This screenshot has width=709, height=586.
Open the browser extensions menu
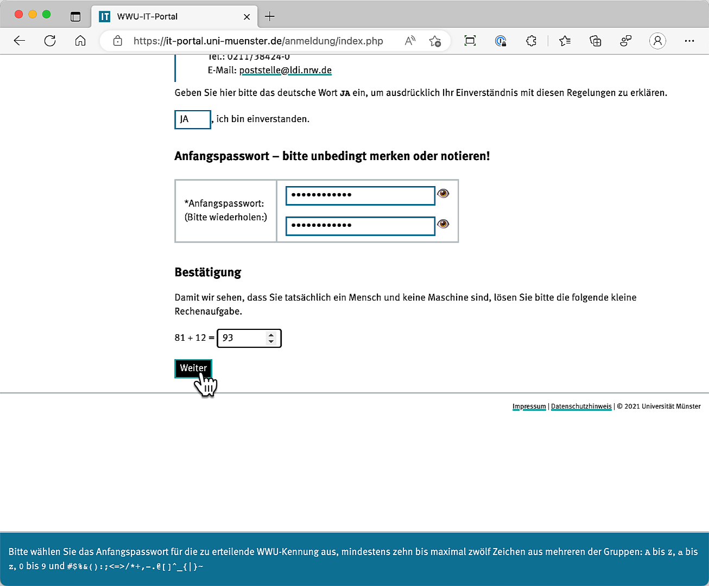pos(531,41)
